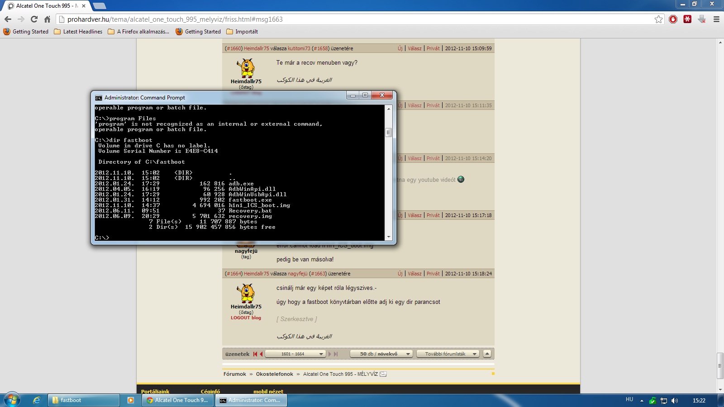Switch to Administrator Command Prompt taskbar item
Viewport: 724px width, 407px height.
(x=251, y=400)
